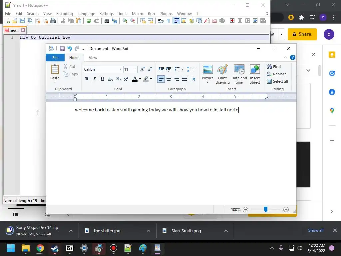Image resolution: width=341 pixels, height=256 pixels.
Task: Open the font size 11 dropdown
Action: 135,69
